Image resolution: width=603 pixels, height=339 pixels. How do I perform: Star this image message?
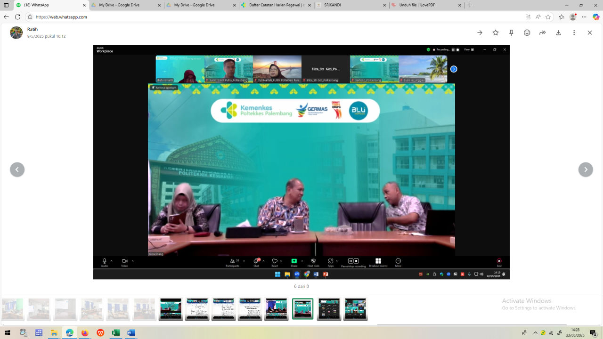tap(496, 32)
